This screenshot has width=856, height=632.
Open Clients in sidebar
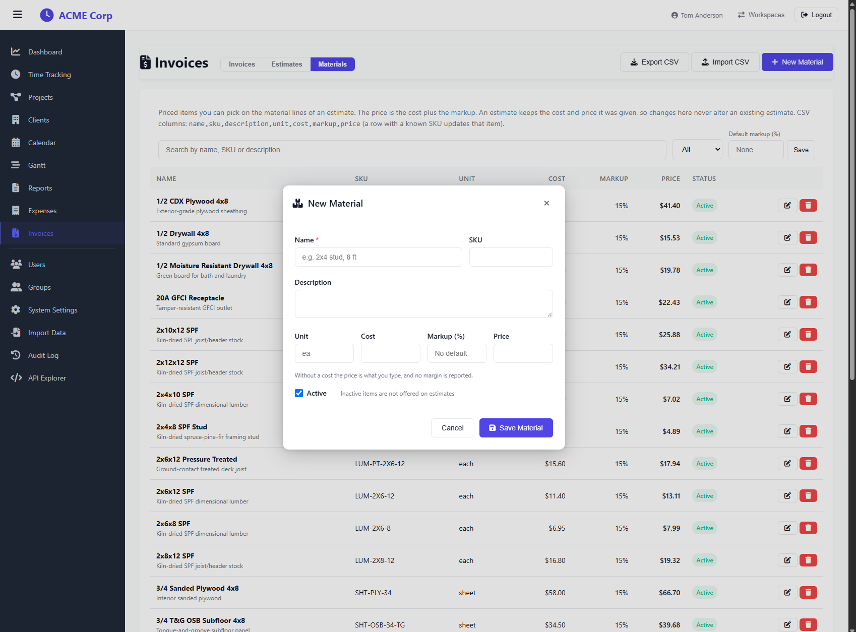63,120
